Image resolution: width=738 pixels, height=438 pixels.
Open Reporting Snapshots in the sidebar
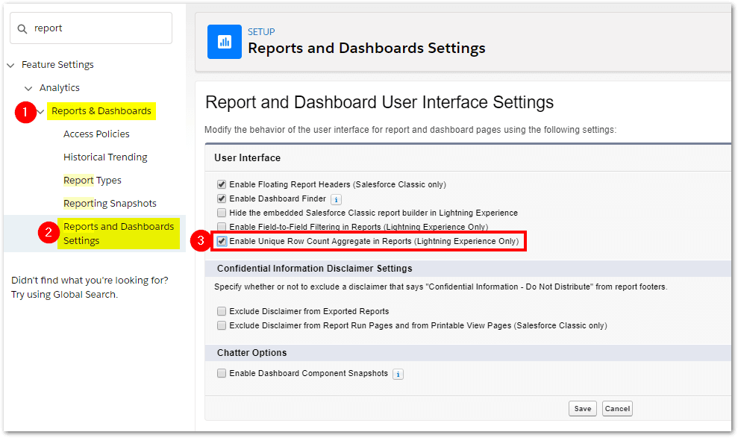pyautogui.click(x=110, y=203)
